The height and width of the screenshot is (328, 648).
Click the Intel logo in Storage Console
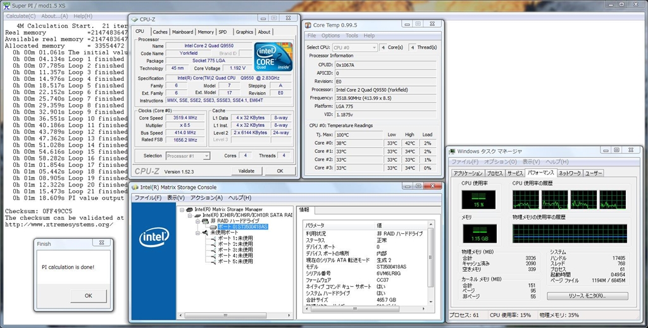154,237
